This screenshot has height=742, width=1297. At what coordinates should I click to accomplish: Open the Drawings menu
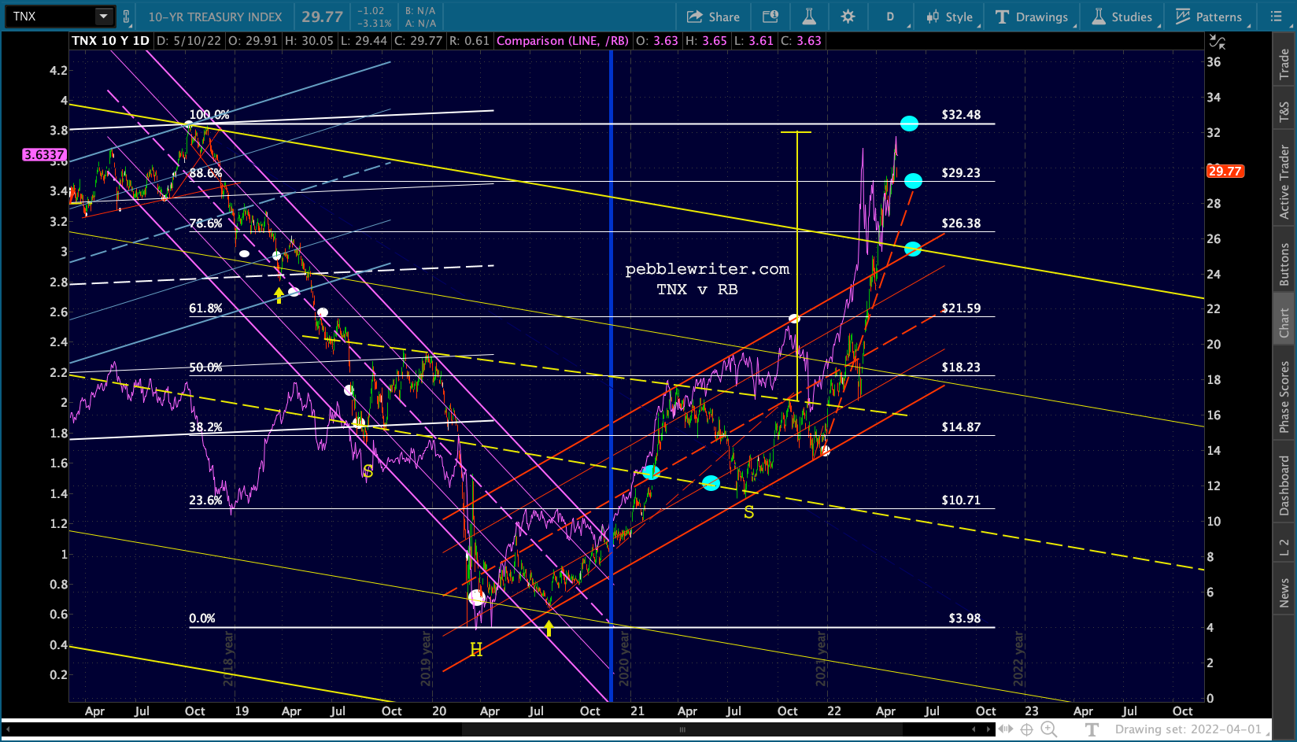tap(1032, 17)
